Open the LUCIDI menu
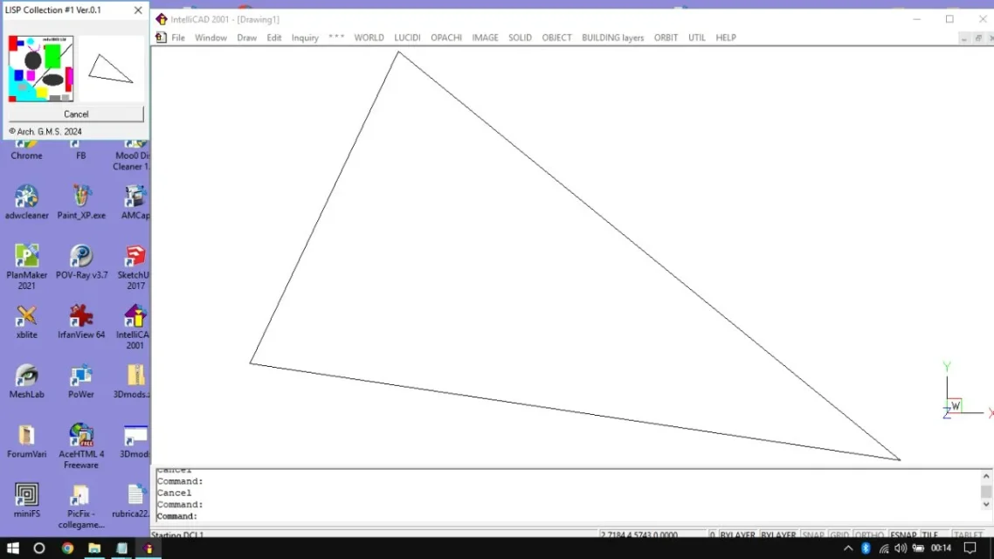994x559 pixels. pyautogui.click(x=407, y=38)
